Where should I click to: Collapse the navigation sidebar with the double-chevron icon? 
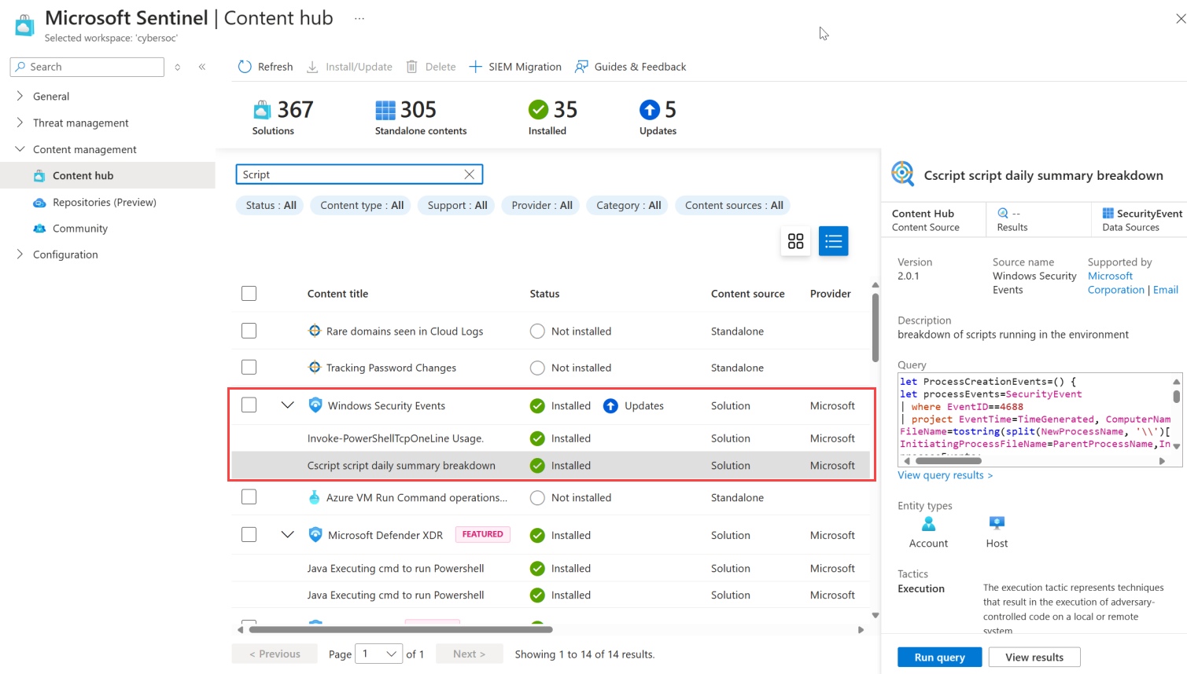point(202,67)
